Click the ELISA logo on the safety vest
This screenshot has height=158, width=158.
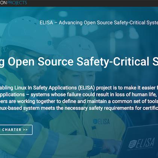click(101, 122)
